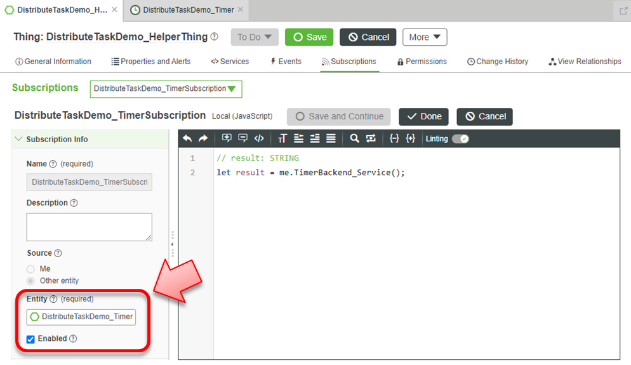Viewport: 631px width, 365px height.
Task: Uncheck the Enabled checkbox
Action: coord(30,339)
